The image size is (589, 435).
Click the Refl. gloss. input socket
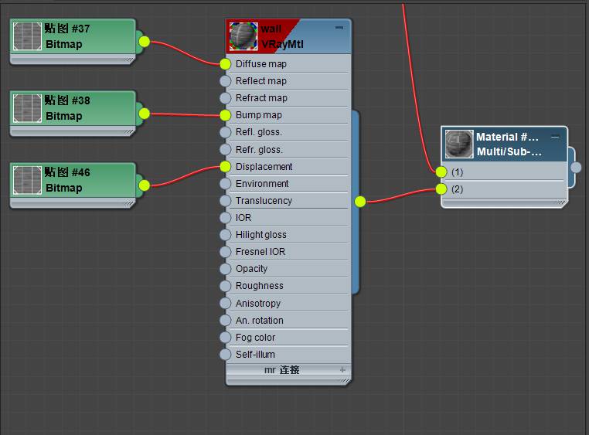tap(225, 132)
